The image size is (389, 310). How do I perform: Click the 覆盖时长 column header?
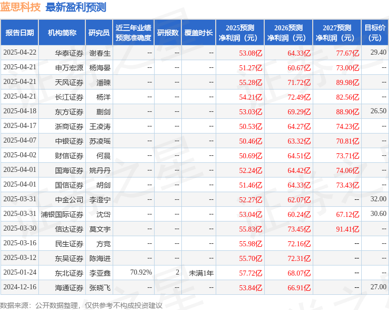(x=199, y=32)
